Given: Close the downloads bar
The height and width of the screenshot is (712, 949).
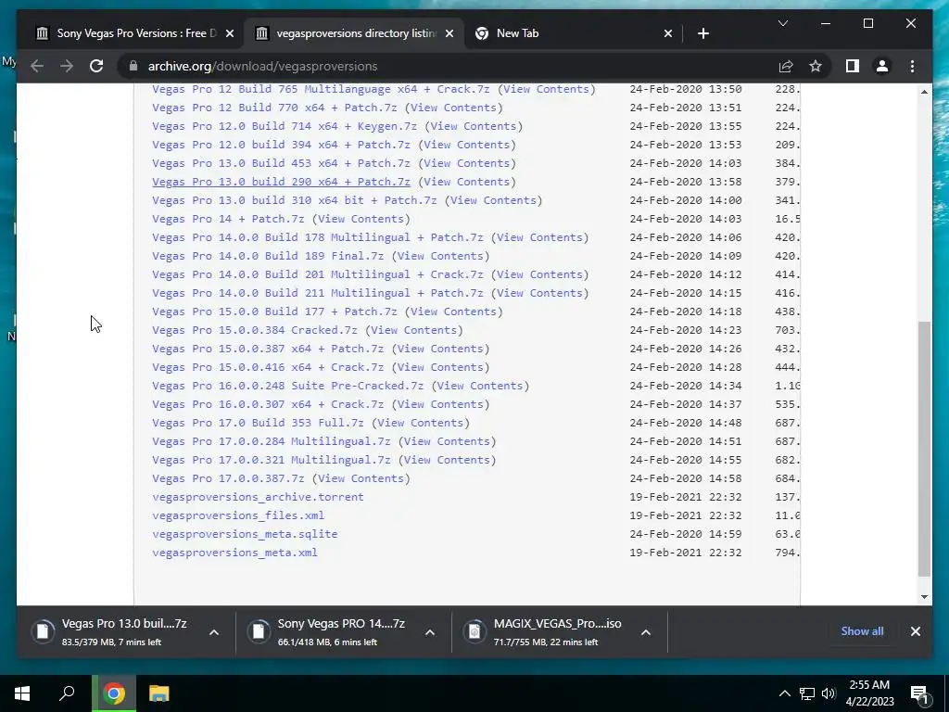Looking at the screenshot, I should [x=915, y=631].
